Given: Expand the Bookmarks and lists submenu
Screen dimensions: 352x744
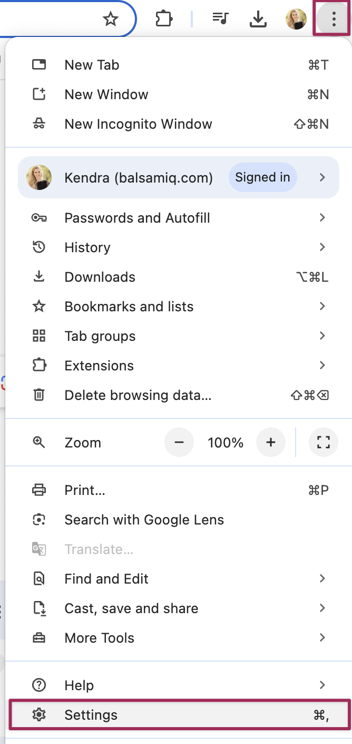Looking at the screenshot, I should [x=322, y=306].
